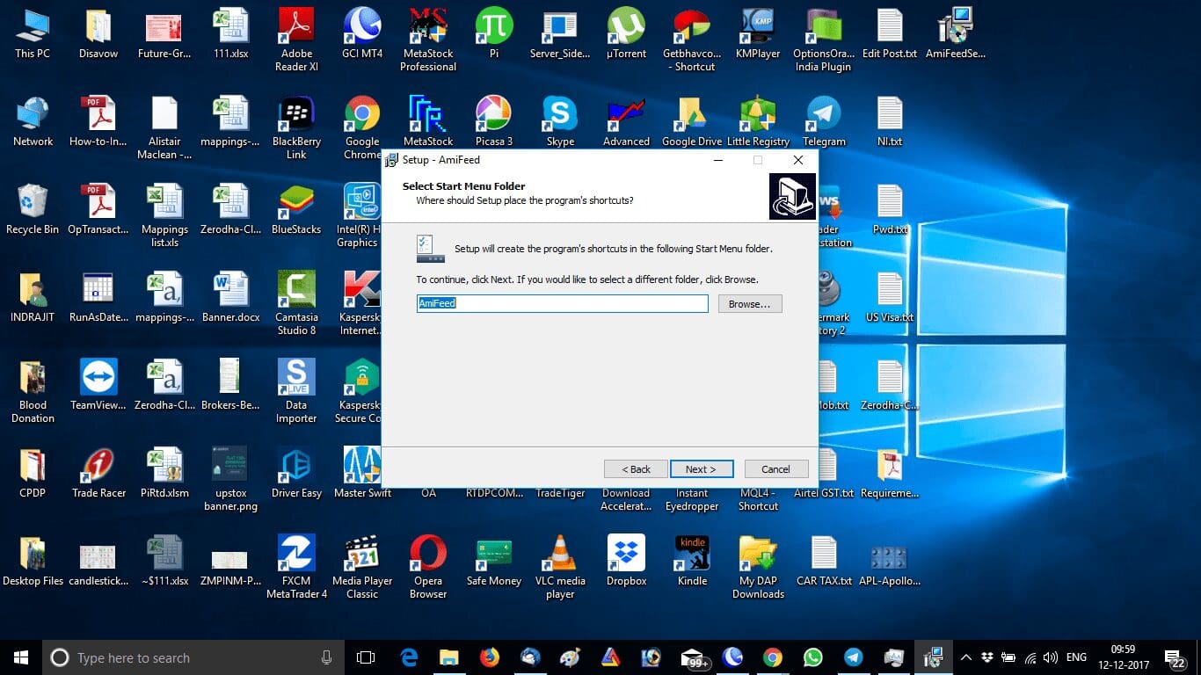Select the Edit Post.txt file
This screenshot has width=1201, height=675.
tap(890, 33)
